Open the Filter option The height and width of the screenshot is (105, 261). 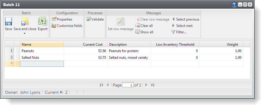(x=179, y=32)
